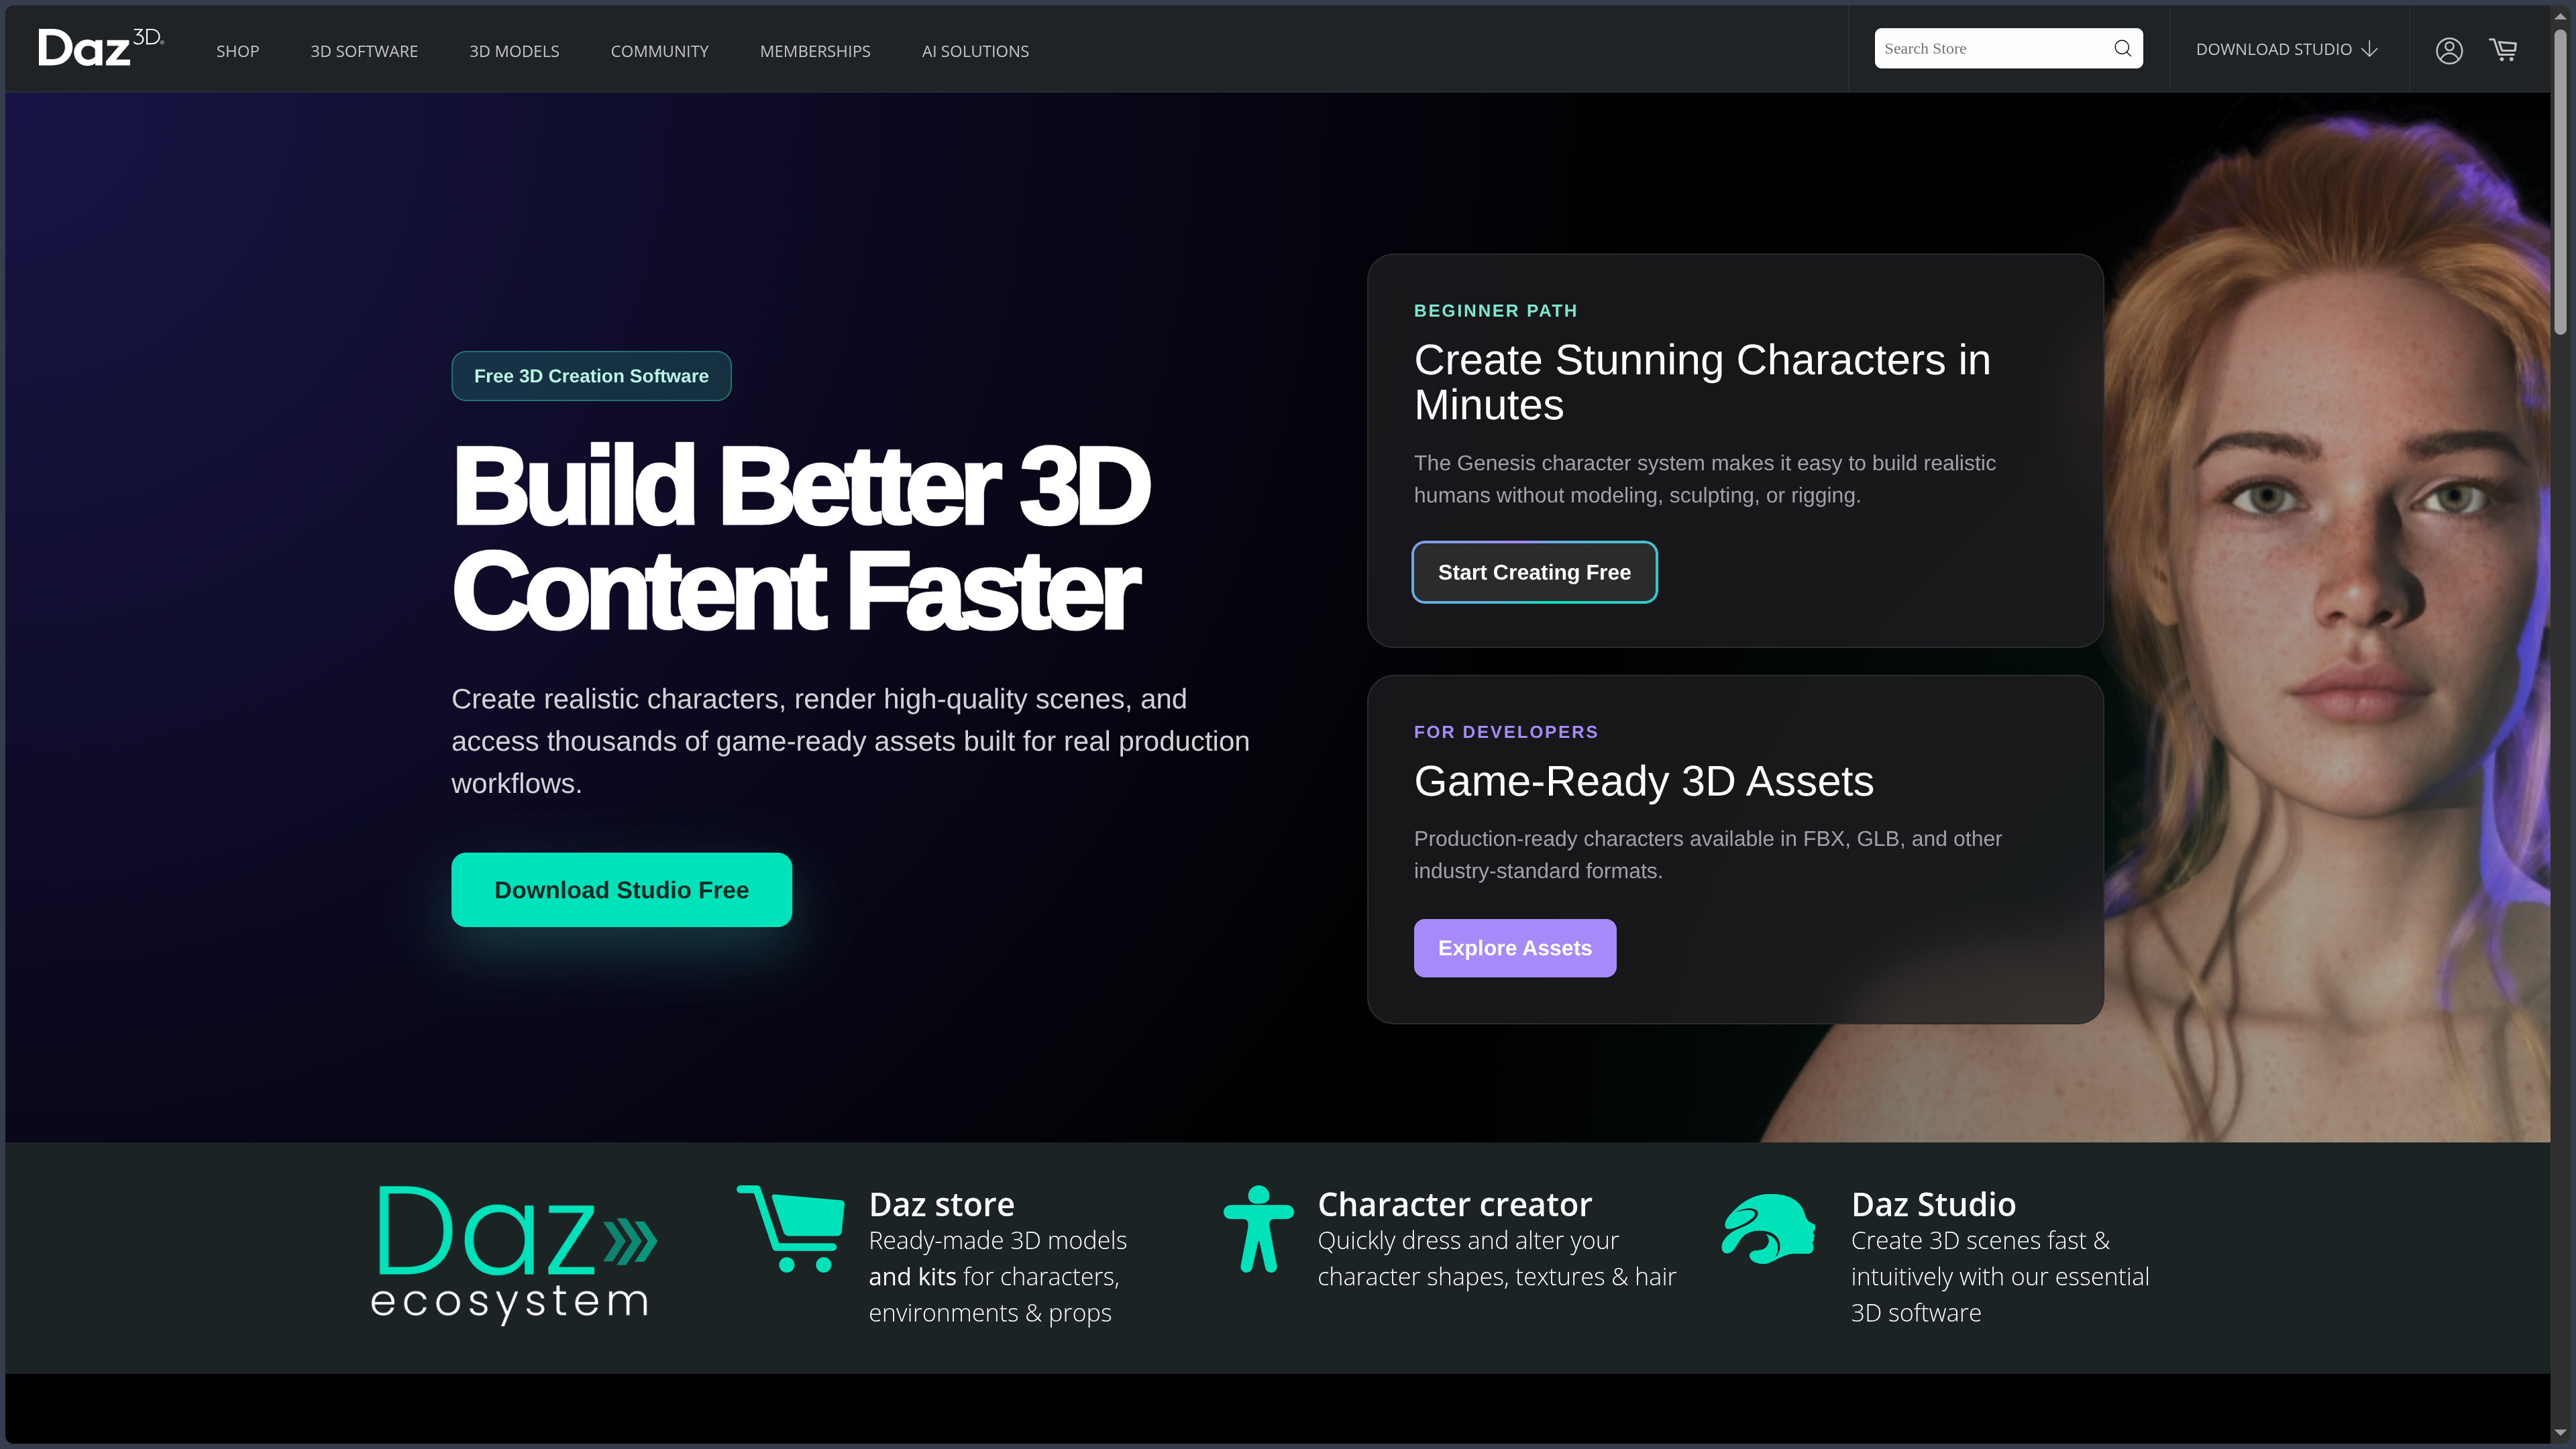Expand the Download Studio dropdown
This screenshot has width=2576, height=1449.
(x=2286, y=49)
